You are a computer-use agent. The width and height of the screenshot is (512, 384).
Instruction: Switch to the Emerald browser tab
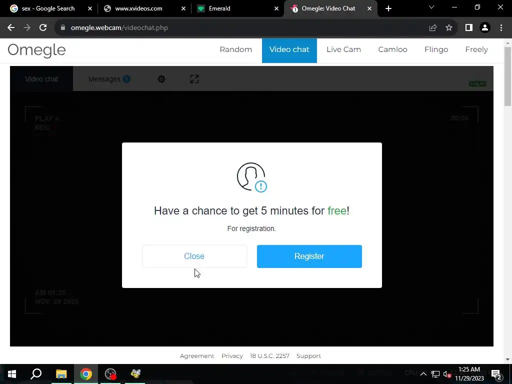coord(237,8)
